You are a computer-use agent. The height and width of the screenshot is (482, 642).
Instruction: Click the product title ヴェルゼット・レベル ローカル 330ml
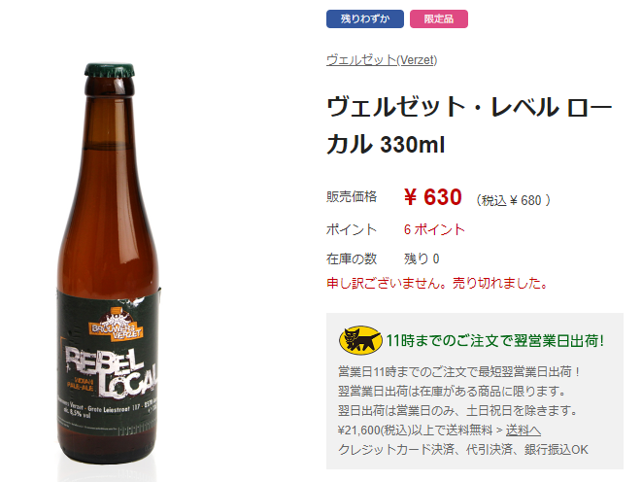pyautogui.click(x=469, y=125)
